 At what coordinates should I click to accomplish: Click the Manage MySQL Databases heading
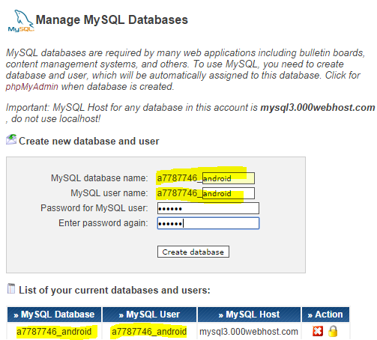pyautogui.click(x=112, y=19)
